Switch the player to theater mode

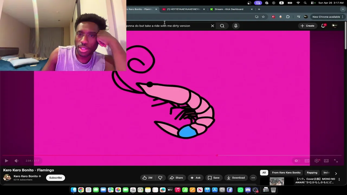(x=326, y=161)
